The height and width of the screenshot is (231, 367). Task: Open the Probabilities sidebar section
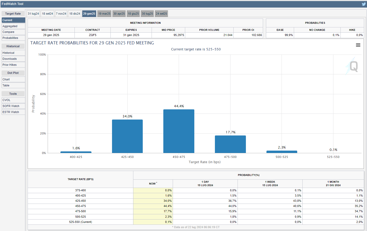coord(13,38)
